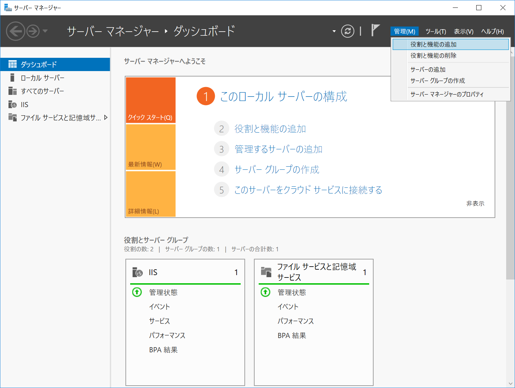Image resolution: width=515 pixels, height=388 pixels.
Task: Click BPA 結果 in the IIS tile
Action: pos(163,350)
